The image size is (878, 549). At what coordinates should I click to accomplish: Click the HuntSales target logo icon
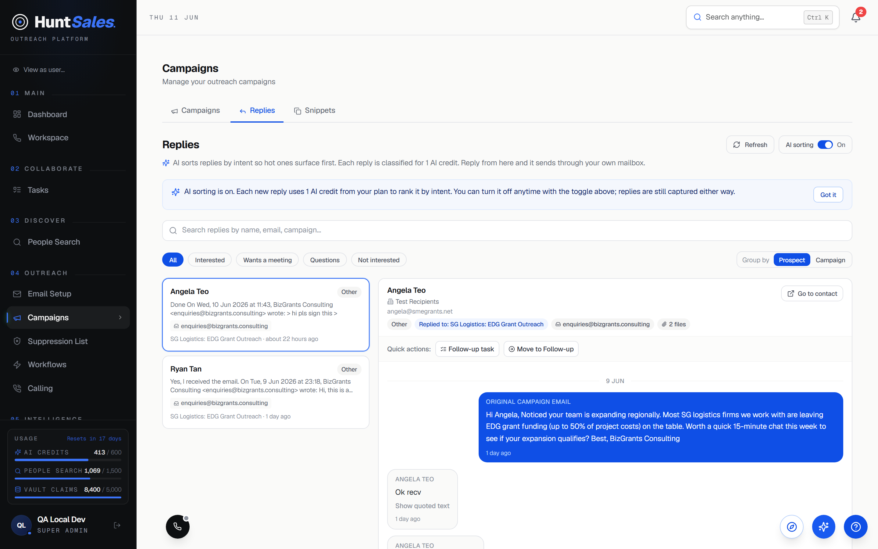point(20,22)
